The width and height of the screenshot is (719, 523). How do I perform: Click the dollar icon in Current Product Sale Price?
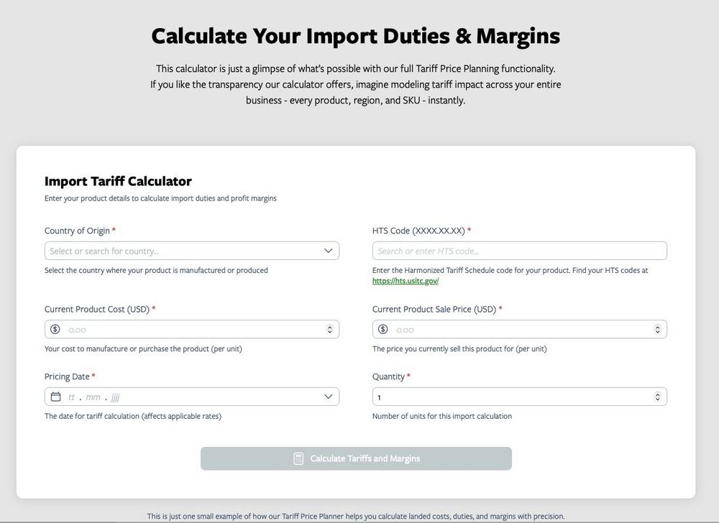click(383, 329)
